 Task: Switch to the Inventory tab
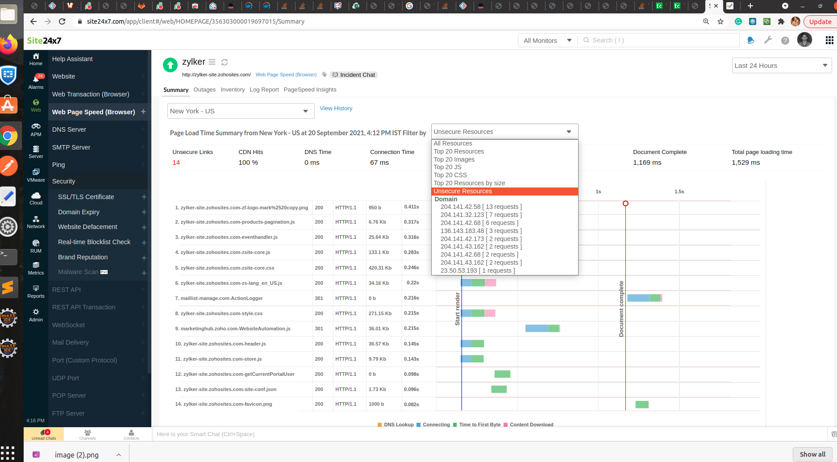(233, 90)
